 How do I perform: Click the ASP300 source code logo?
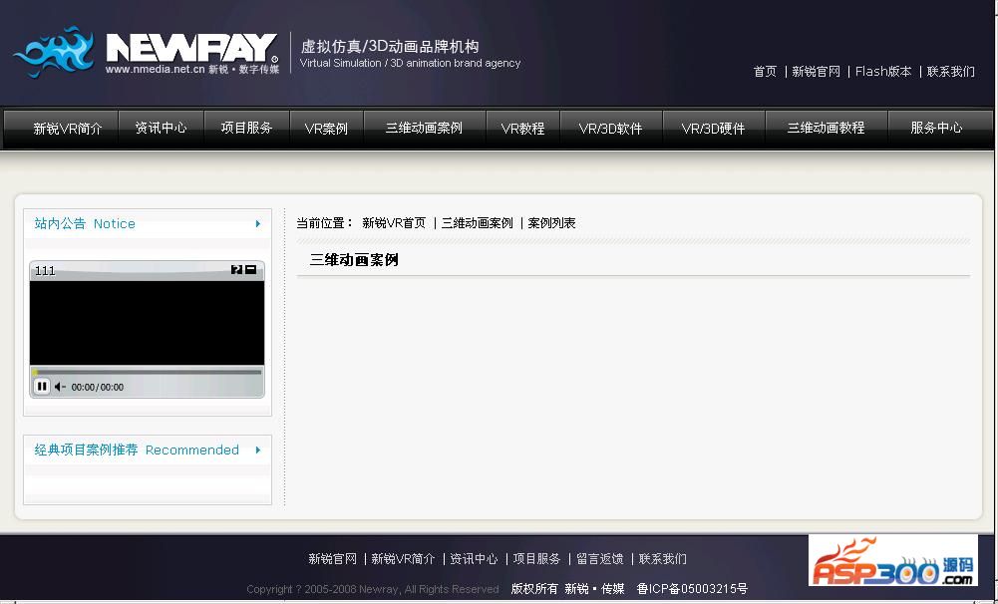(892, 561)
